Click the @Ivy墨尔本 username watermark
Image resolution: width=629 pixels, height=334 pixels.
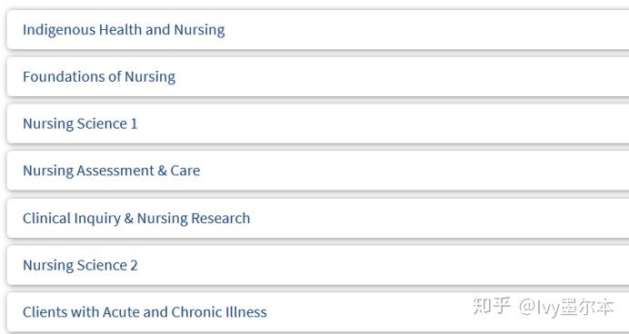pyautogui.click(x=566, y=307)
